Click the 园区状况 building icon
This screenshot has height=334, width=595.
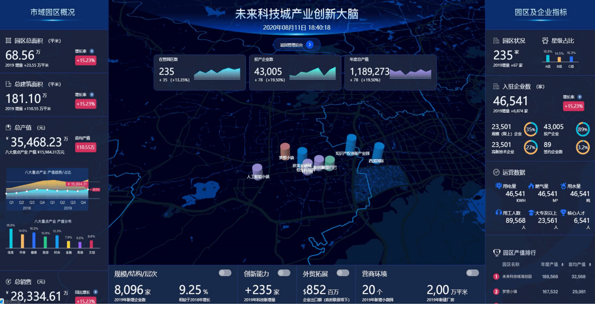(496, 40)
